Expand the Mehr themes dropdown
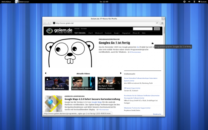 [144, 33]
